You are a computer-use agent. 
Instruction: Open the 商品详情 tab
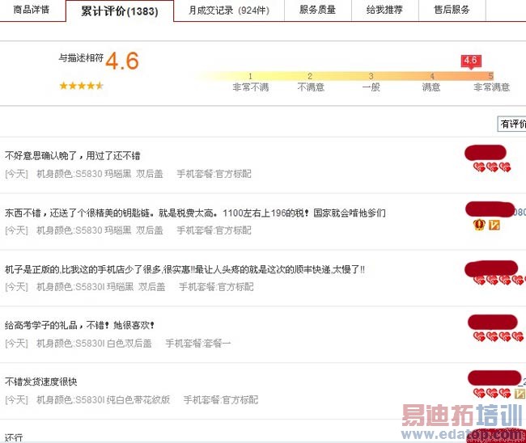pyautogui.click(x=32, y=10)
